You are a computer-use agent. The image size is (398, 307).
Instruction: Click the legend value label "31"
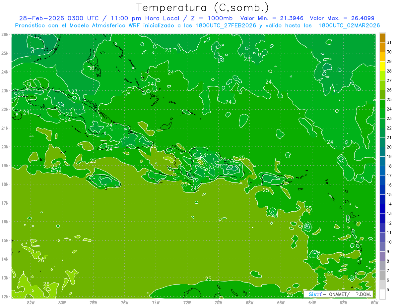389,42
